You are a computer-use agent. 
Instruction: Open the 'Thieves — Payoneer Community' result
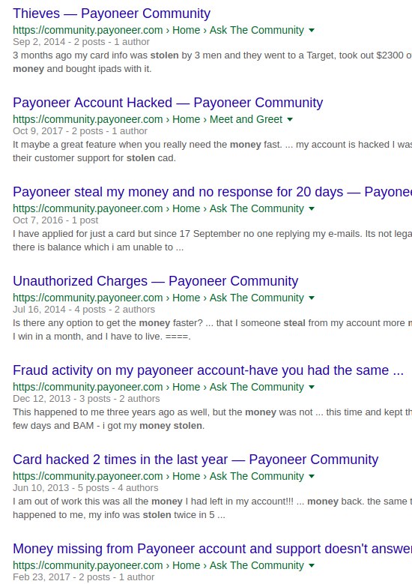pyautogui.click(x=112, y=13)
